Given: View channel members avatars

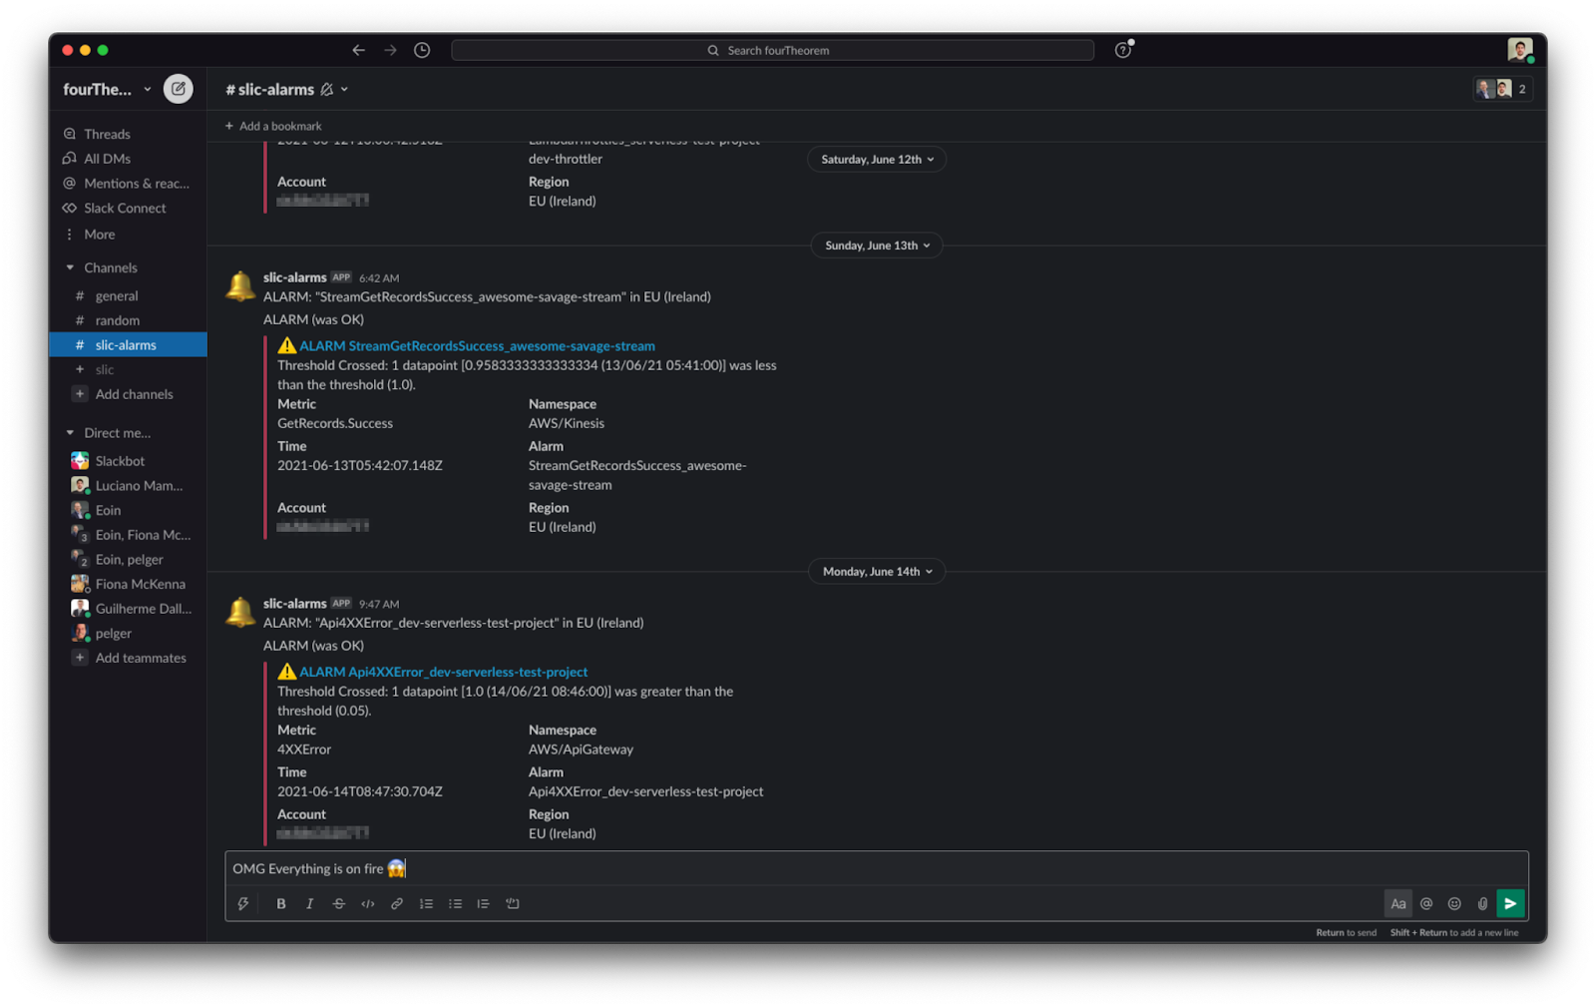Looking at the screenshot, I should pos(1502,89).
